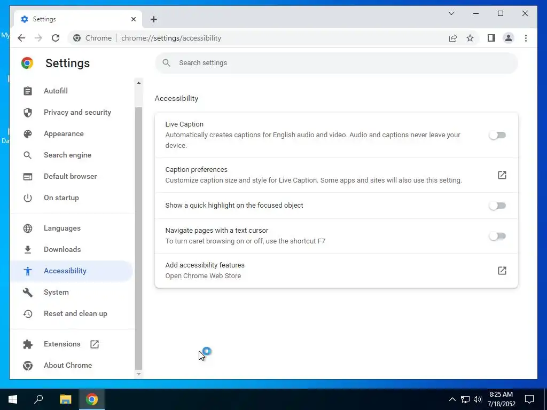Open Chrome Web Store external link icon
Viewport: 547px width, 410px height.
(502, 271)
